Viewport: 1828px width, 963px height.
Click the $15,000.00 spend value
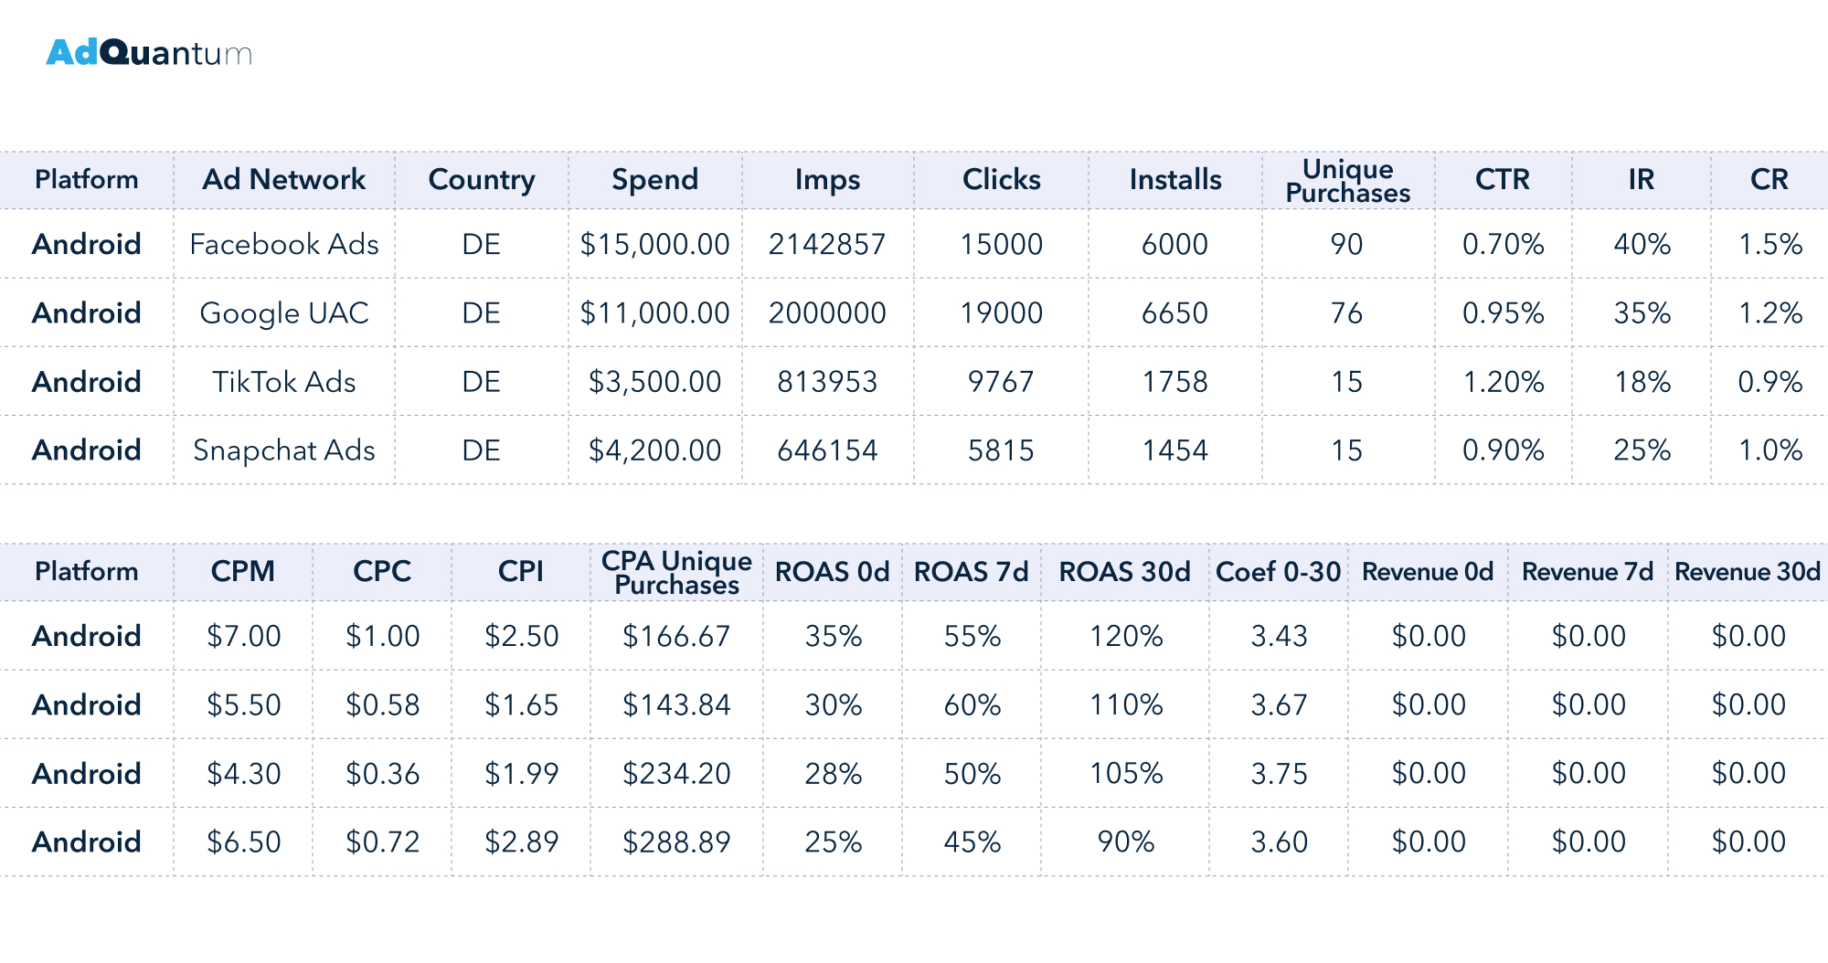pyautogui.click(x=654, y=245)
